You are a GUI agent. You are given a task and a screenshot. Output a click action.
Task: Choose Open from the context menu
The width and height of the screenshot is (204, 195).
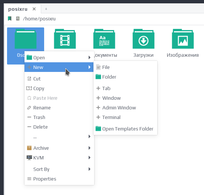[x=59, y=57]
